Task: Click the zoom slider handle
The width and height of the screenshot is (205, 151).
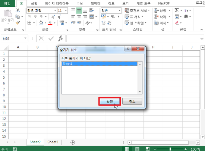Action: tap(170, 149)
